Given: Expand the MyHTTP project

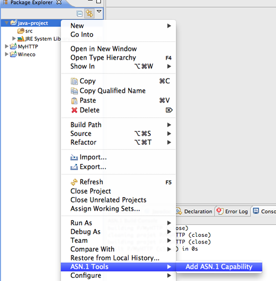Looking at the screenshot, I should [7, 46].
